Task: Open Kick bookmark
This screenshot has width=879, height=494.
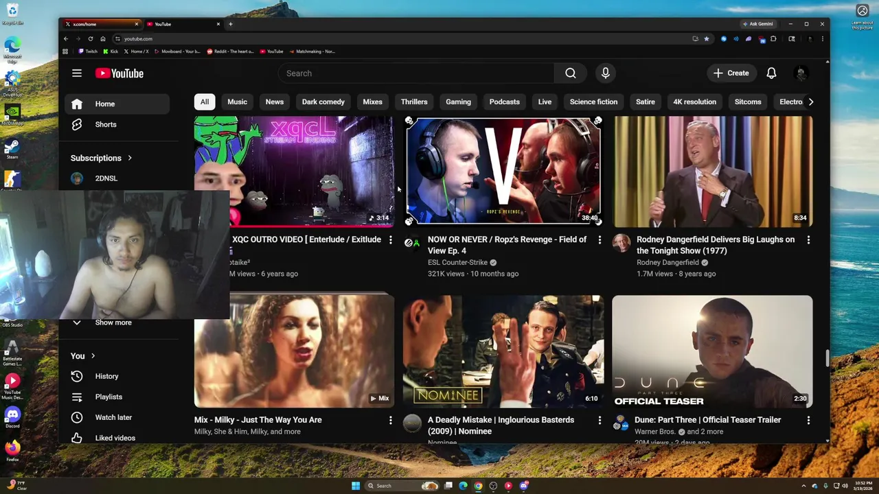Action: [111, 51]
